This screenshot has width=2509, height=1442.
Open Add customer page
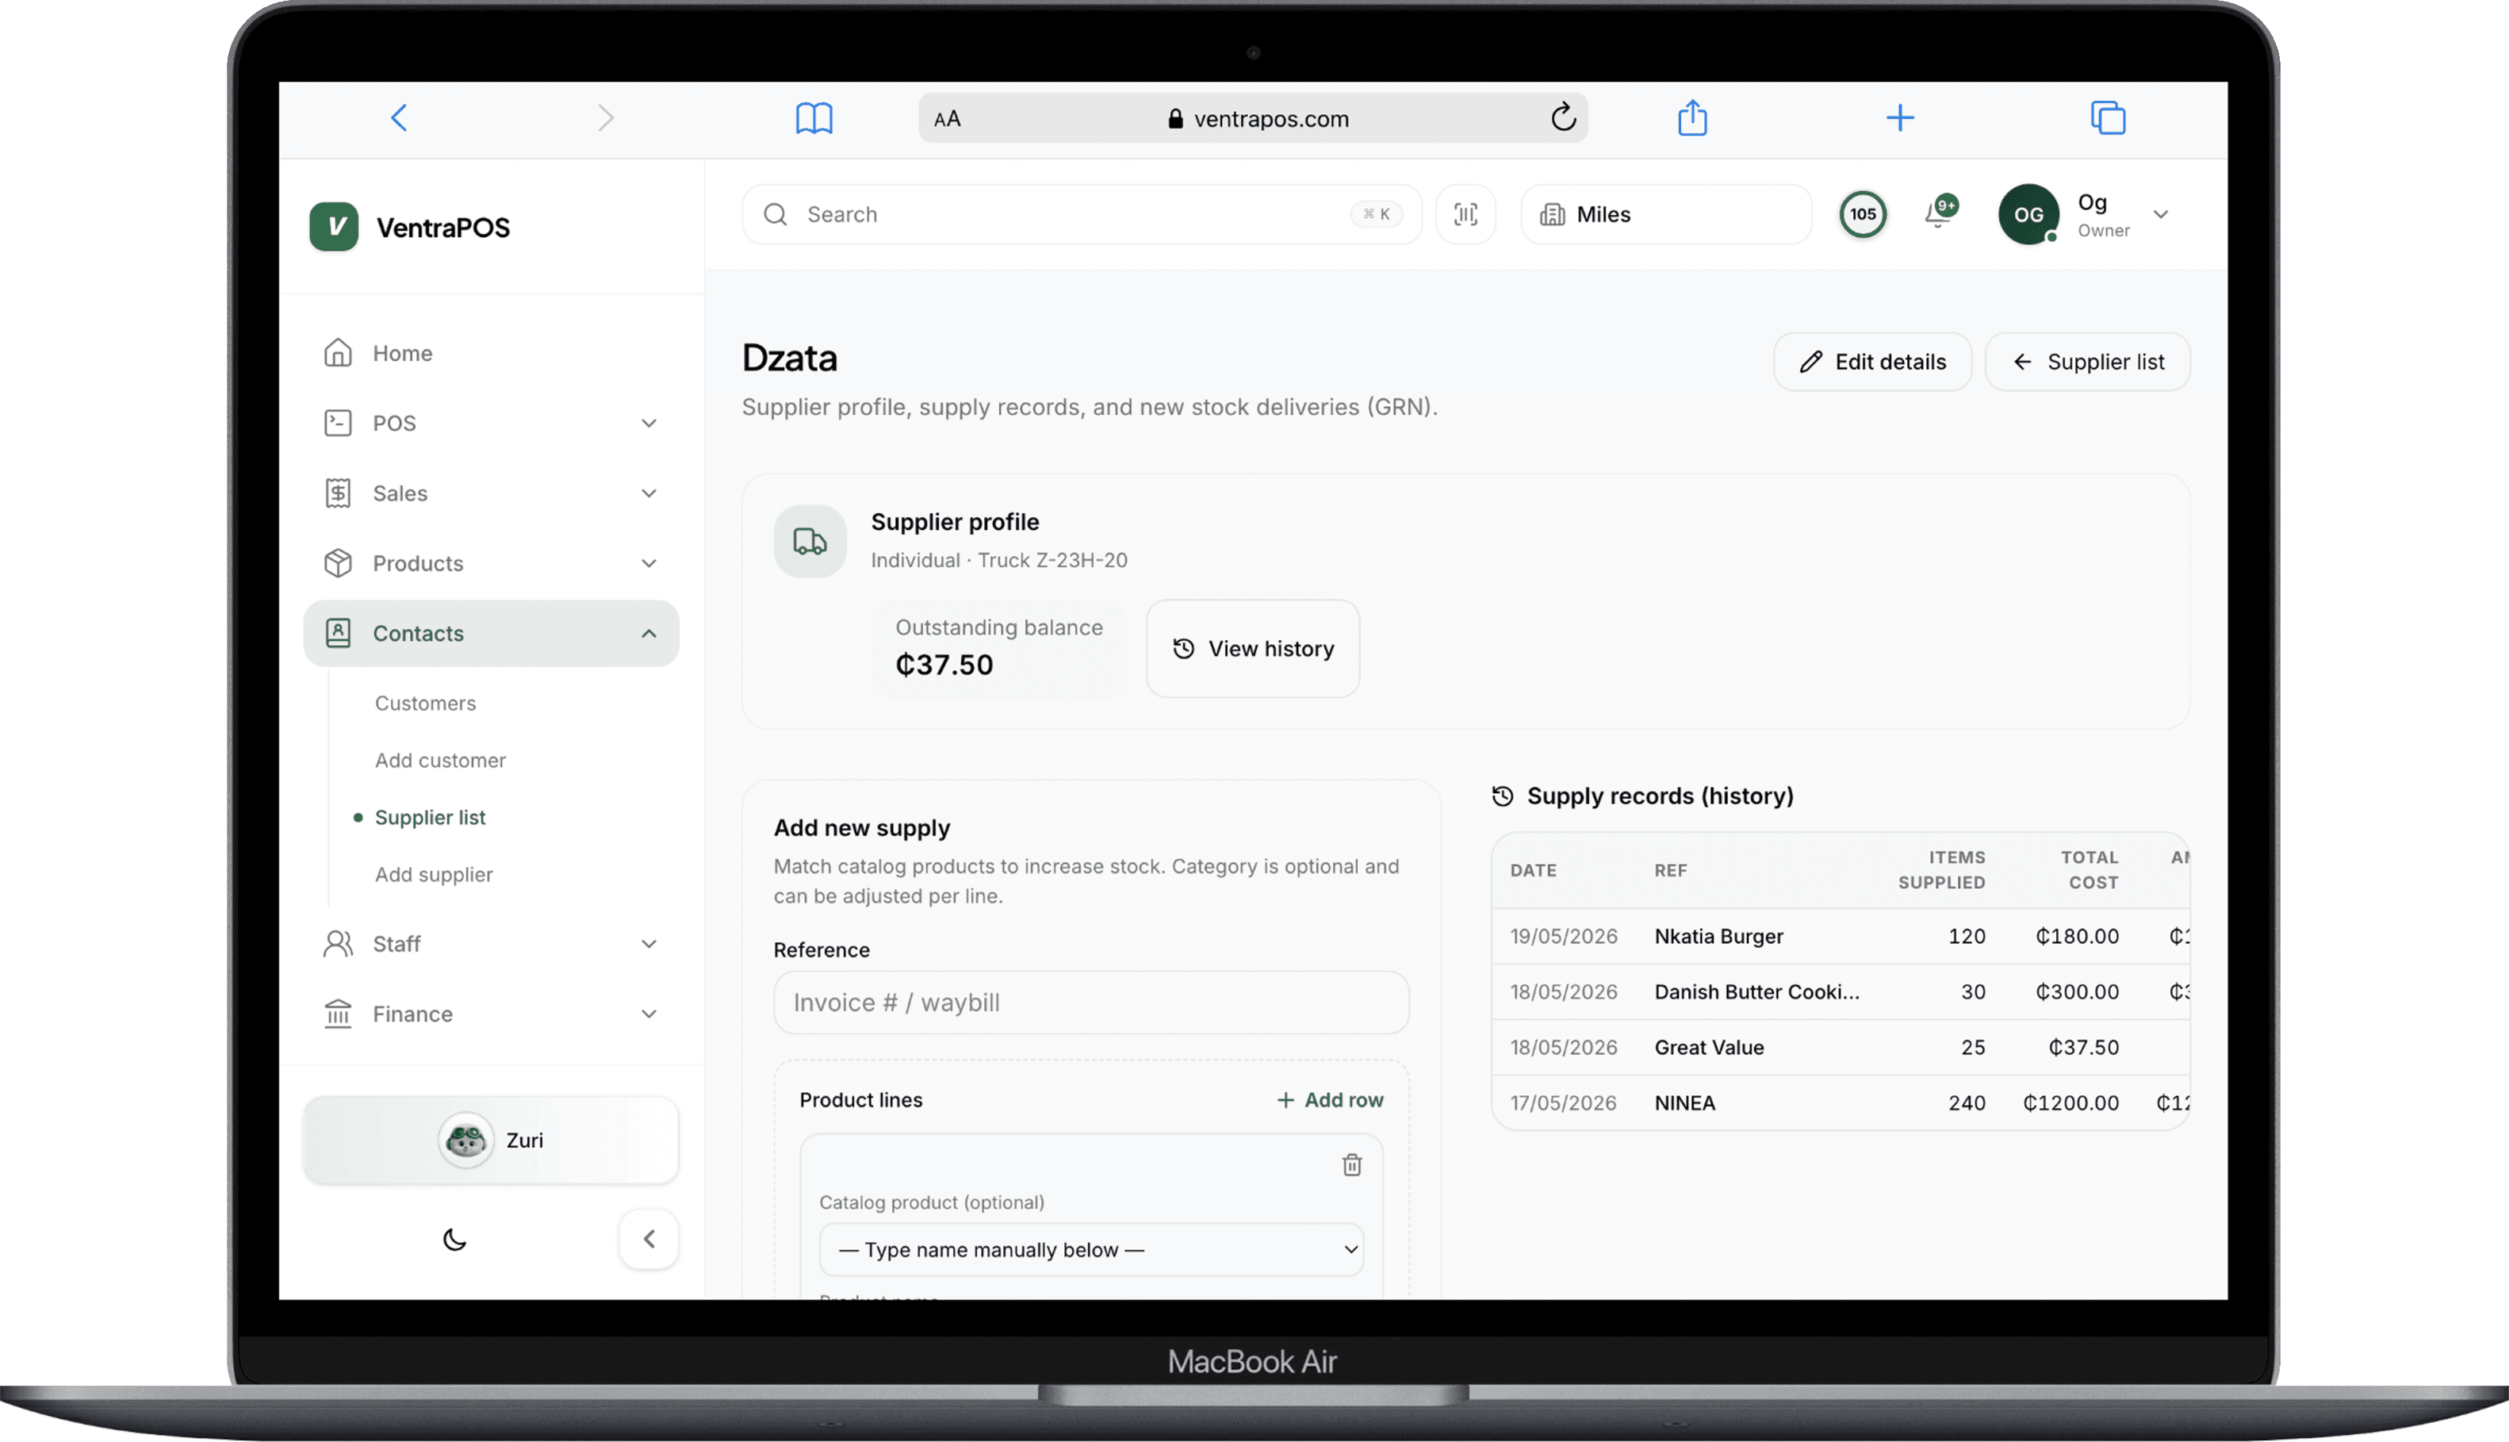[439, 760]
